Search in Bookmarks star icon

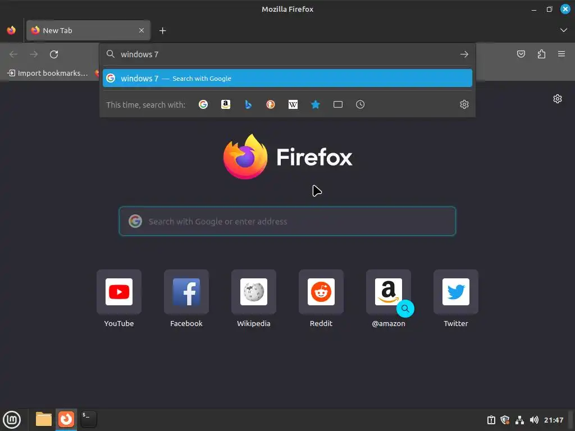pos(316,104)
